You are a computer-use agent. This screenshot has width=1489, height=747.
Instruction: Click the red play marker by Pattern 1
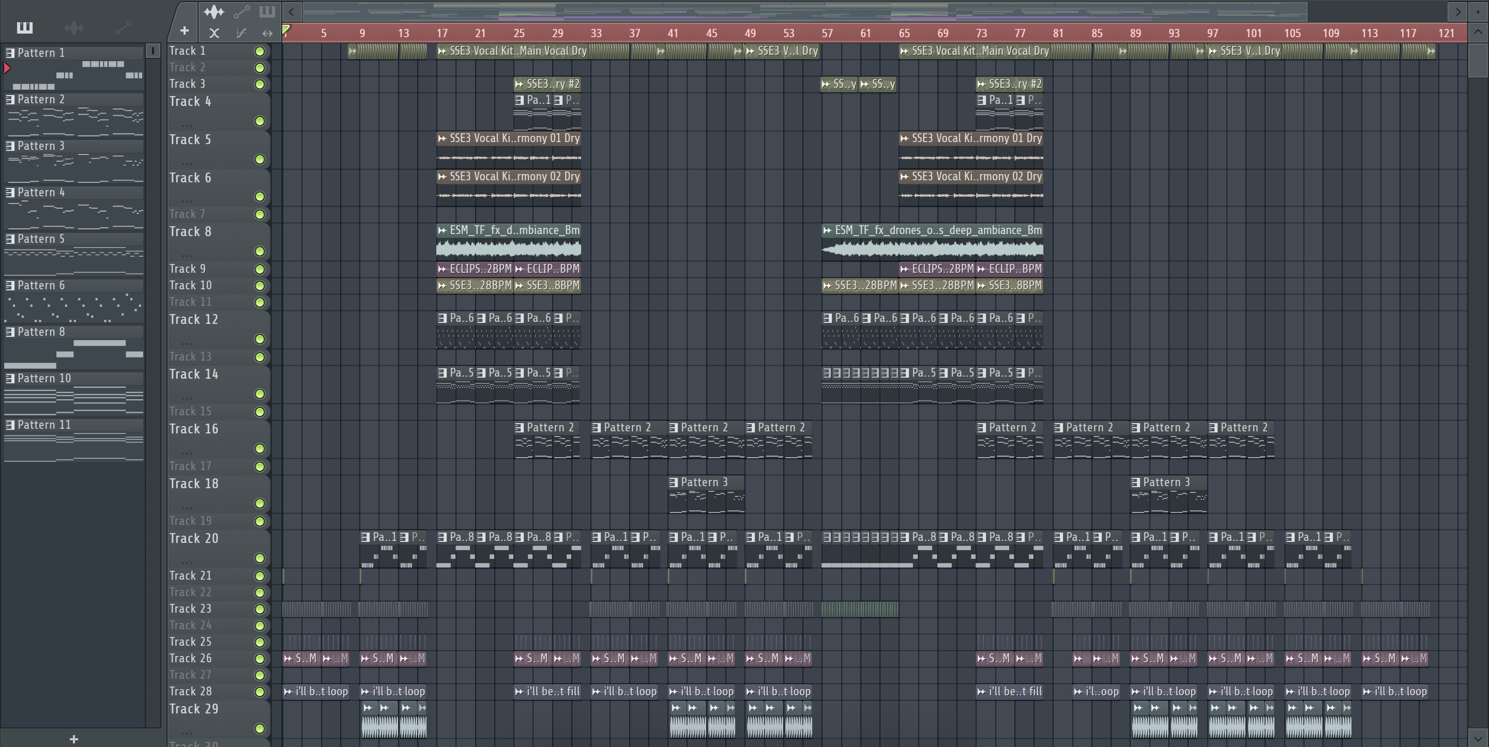pos(6,68)
